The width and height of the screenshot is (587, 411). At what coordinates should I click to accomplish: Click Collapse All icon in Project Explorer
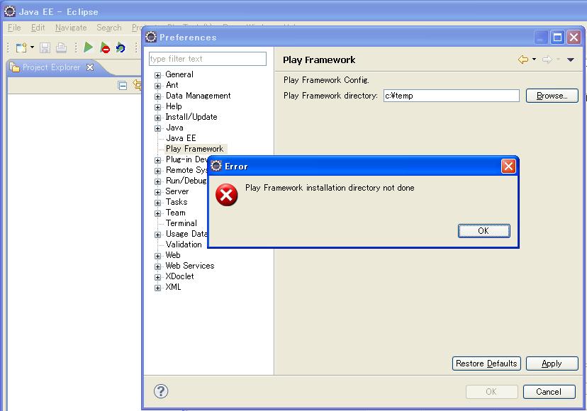pos(123,85)
